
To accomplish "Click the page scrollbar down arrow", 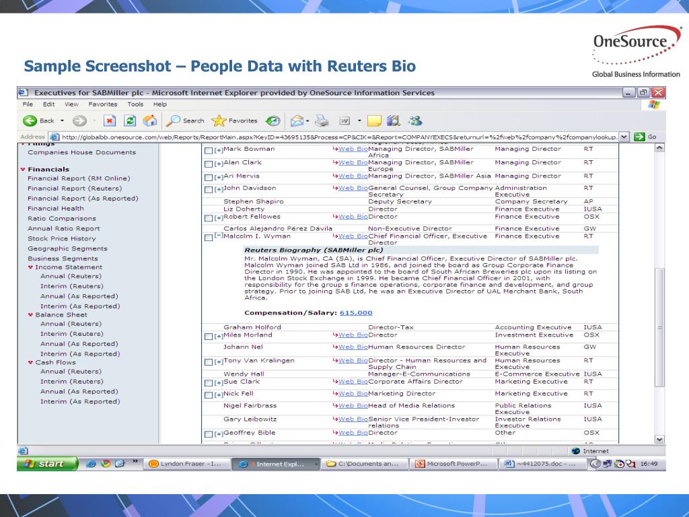I will [659, 439].
